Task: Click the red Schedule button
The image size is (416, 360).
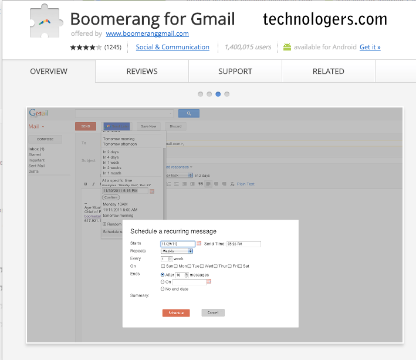Action: point(176,313)
